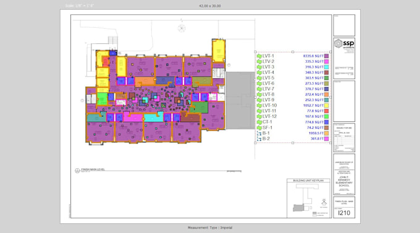Click the SF-1 area icon
This screenshot has width=420, height=233.
(x=259, y=128)
